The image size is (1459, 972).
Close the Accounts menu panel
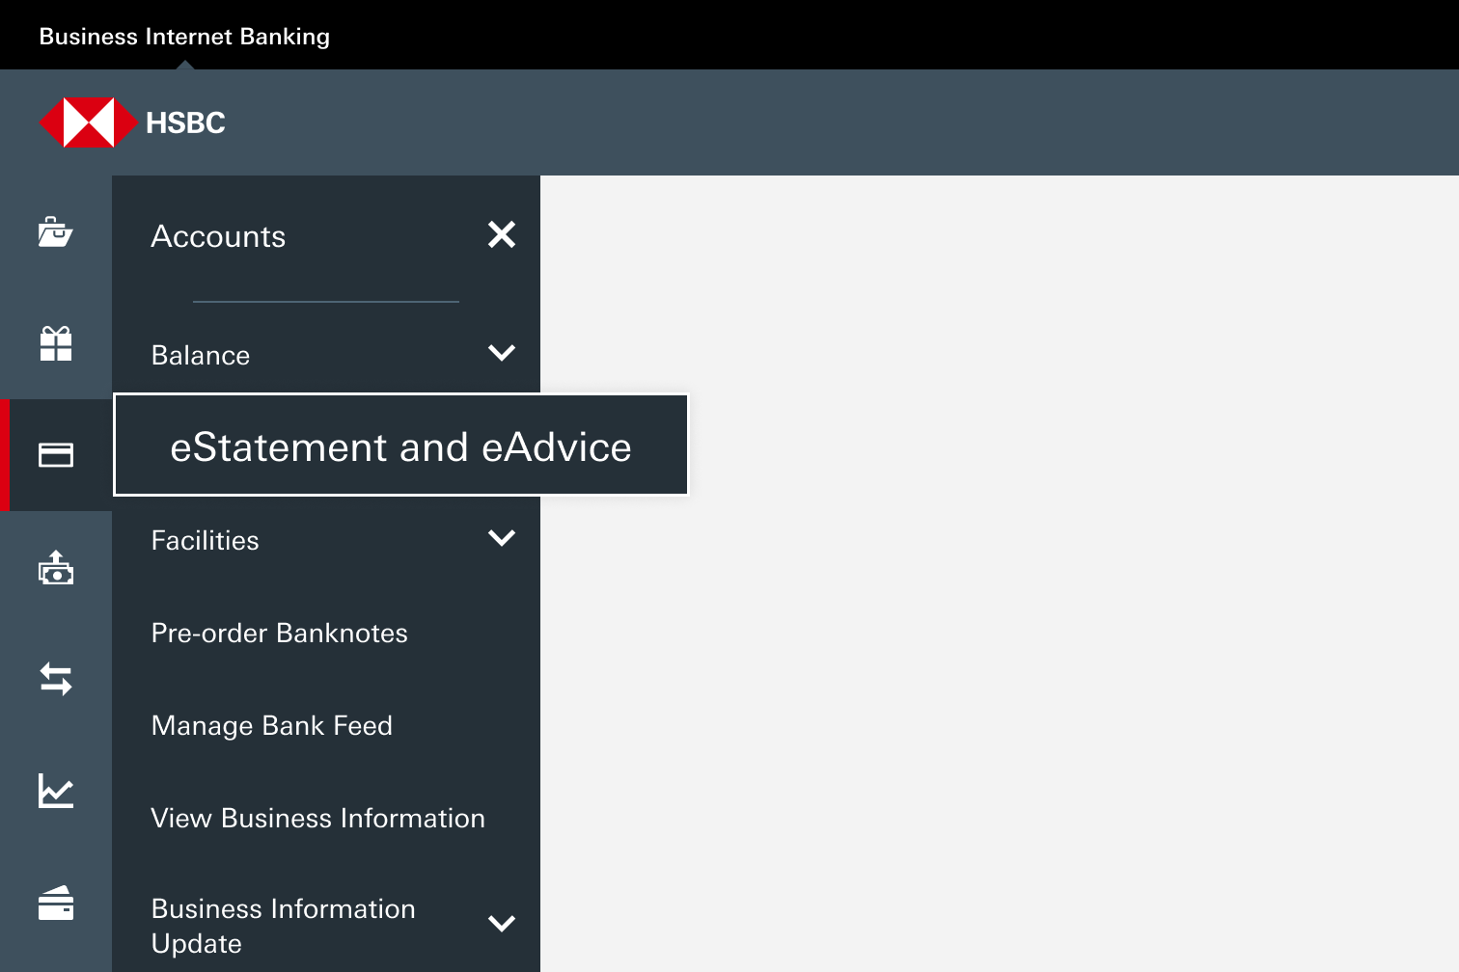point(502,234)
